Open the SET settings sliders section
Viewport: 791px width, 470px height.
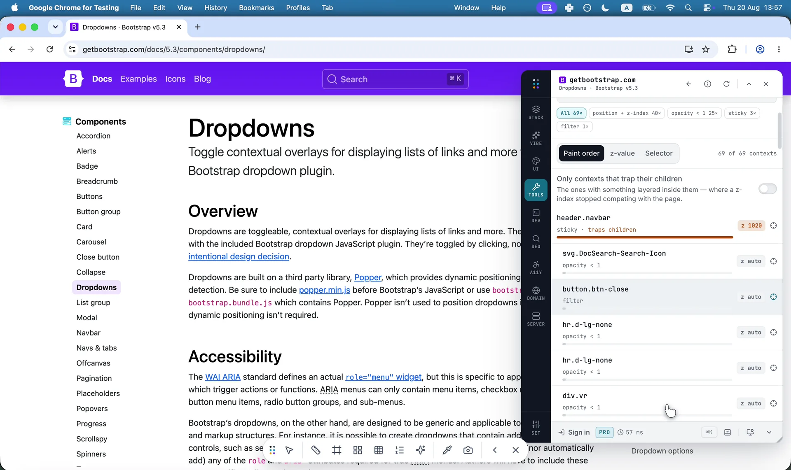pos(536,427)
